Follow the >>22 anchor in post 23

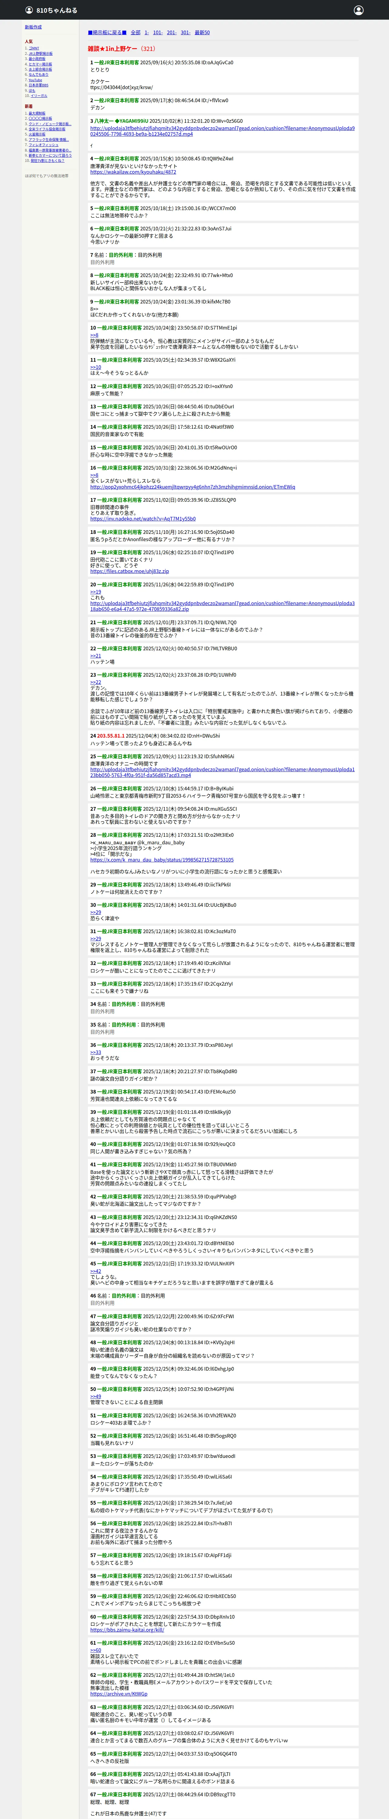coord(95,682)
